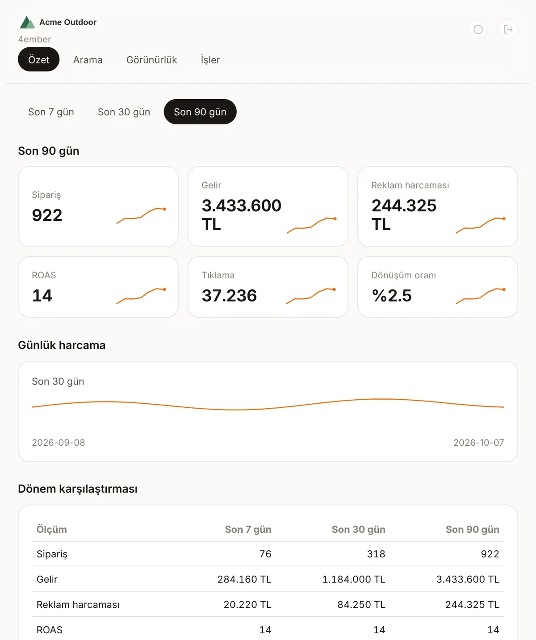536x640 pixels.
Task: Click the 318 orders cell
Action: (x=376, y=554)
